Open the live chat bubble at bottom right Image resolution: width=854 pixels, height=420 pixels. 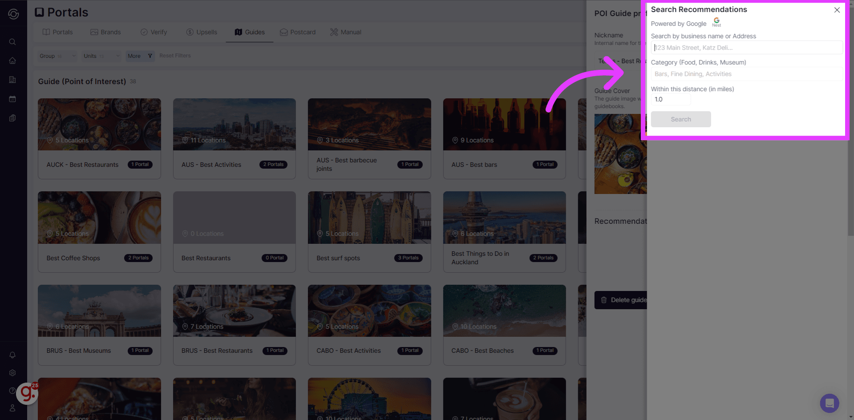[829, 403]
